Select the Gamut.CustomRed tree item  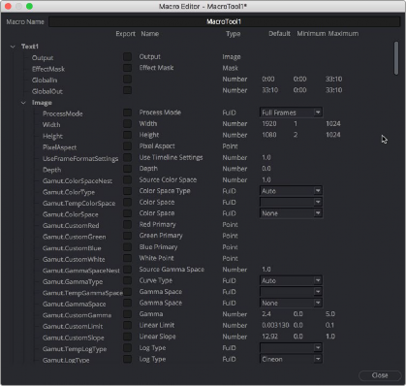[x=71, y=226]
